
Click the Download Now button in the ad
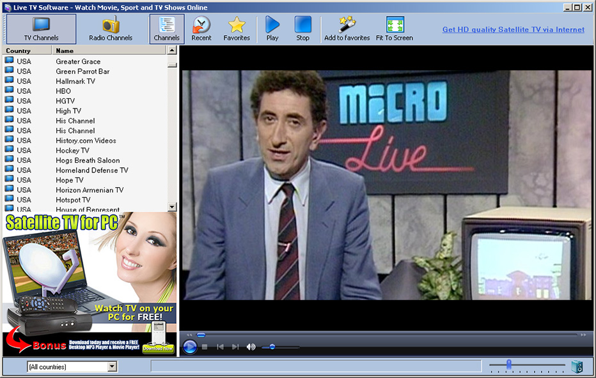coord(158,348)
